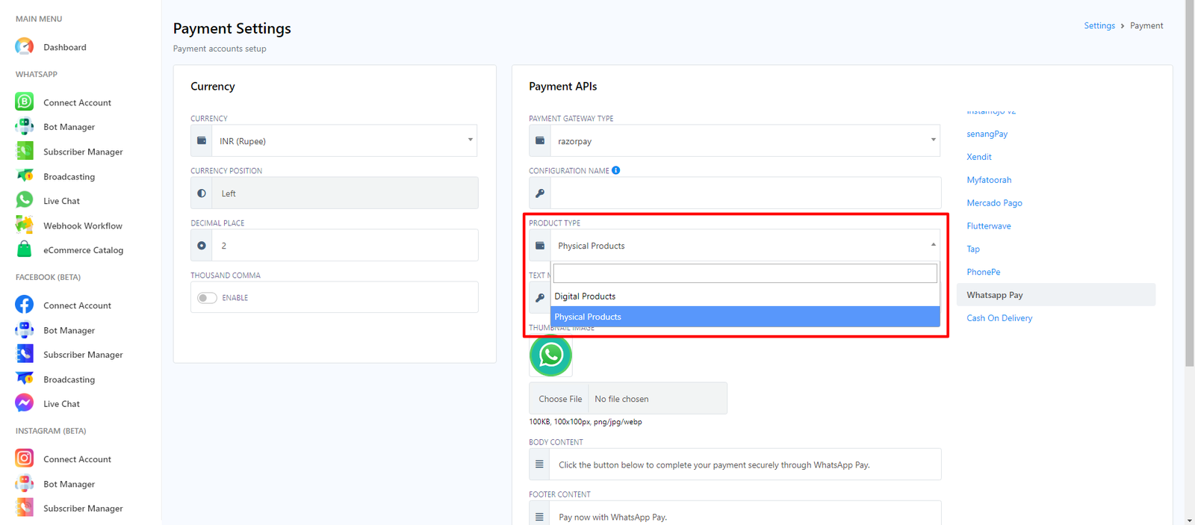Click the Facebook Connect Account icon

pyautogui.click(x=24, y=305)
